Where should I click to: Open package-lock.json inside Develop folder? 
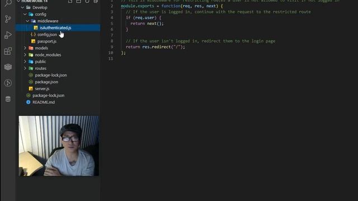coord(51,75)
